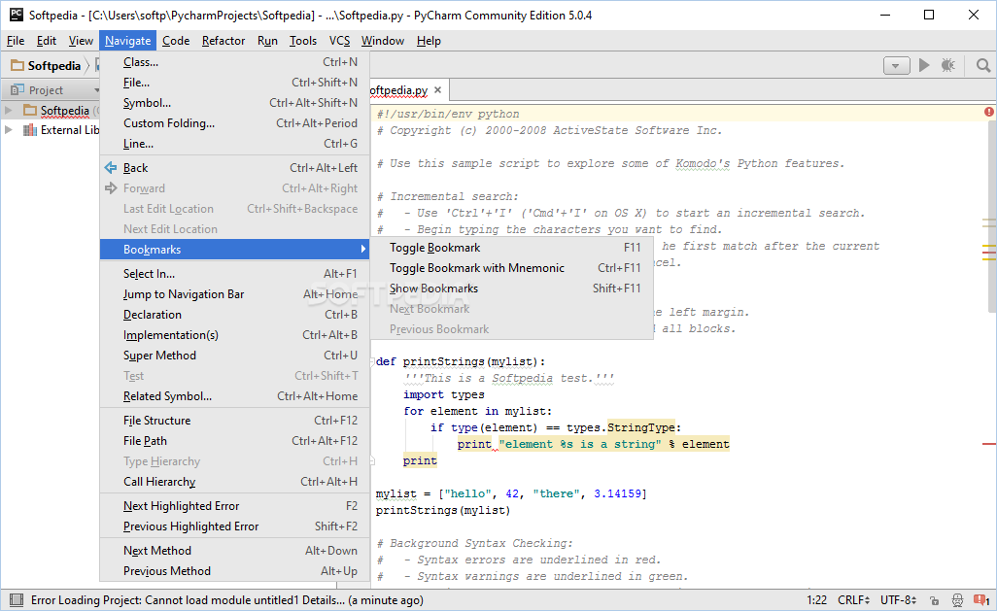Change line separator CRLF in status bar
Viewport: 997px width, 611px height.
tap(853, 600)
